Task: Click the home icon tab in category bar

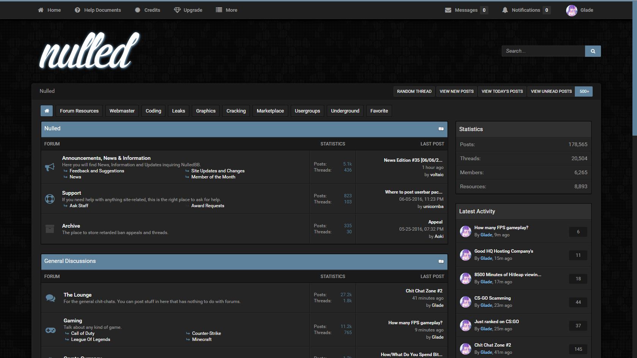Action: [x=47, y=111]
